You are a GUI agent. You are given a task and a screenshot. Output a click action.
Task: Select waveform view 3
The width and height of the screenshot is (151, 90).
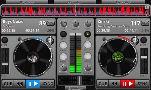pyautogui.click(x=146, y=15)
